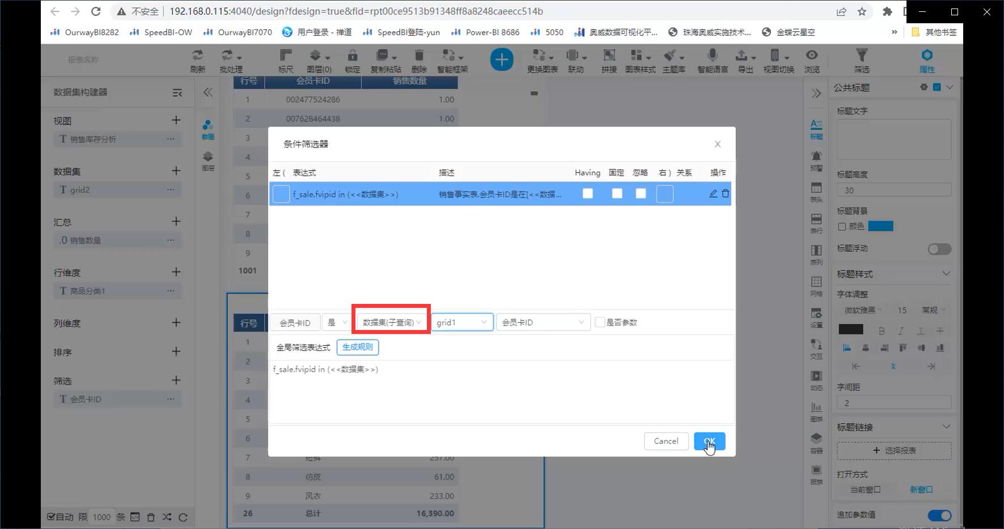Select 当前窗口 open mode
1004x529 pixels.
point(865,490)
